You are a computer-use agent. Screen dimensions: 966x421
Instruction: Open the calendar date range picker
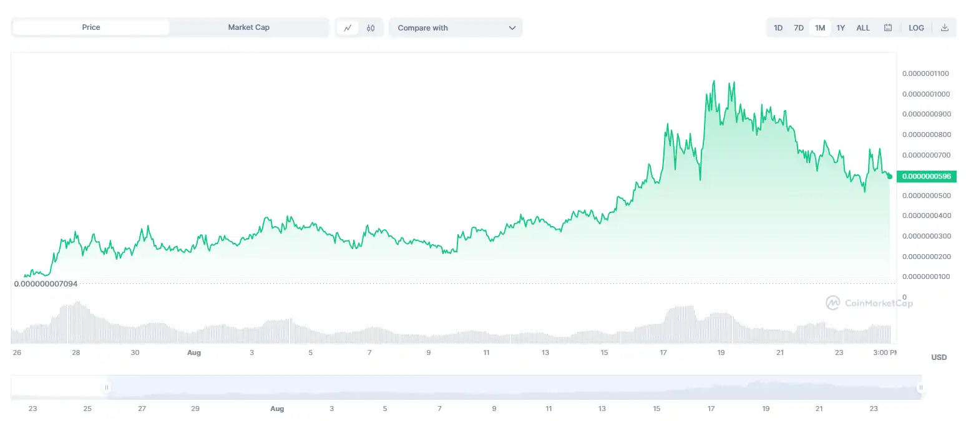tap(888, 28)
